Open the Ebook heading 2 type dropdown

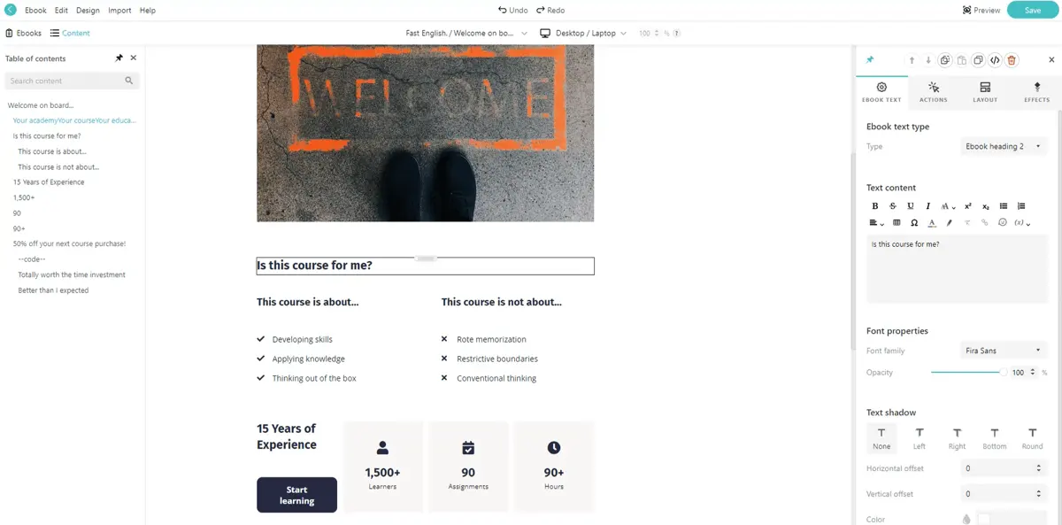(x=1004, y=146)
